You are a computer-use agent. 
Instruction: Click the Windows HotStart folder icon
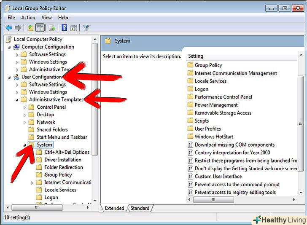pos(190,137)
